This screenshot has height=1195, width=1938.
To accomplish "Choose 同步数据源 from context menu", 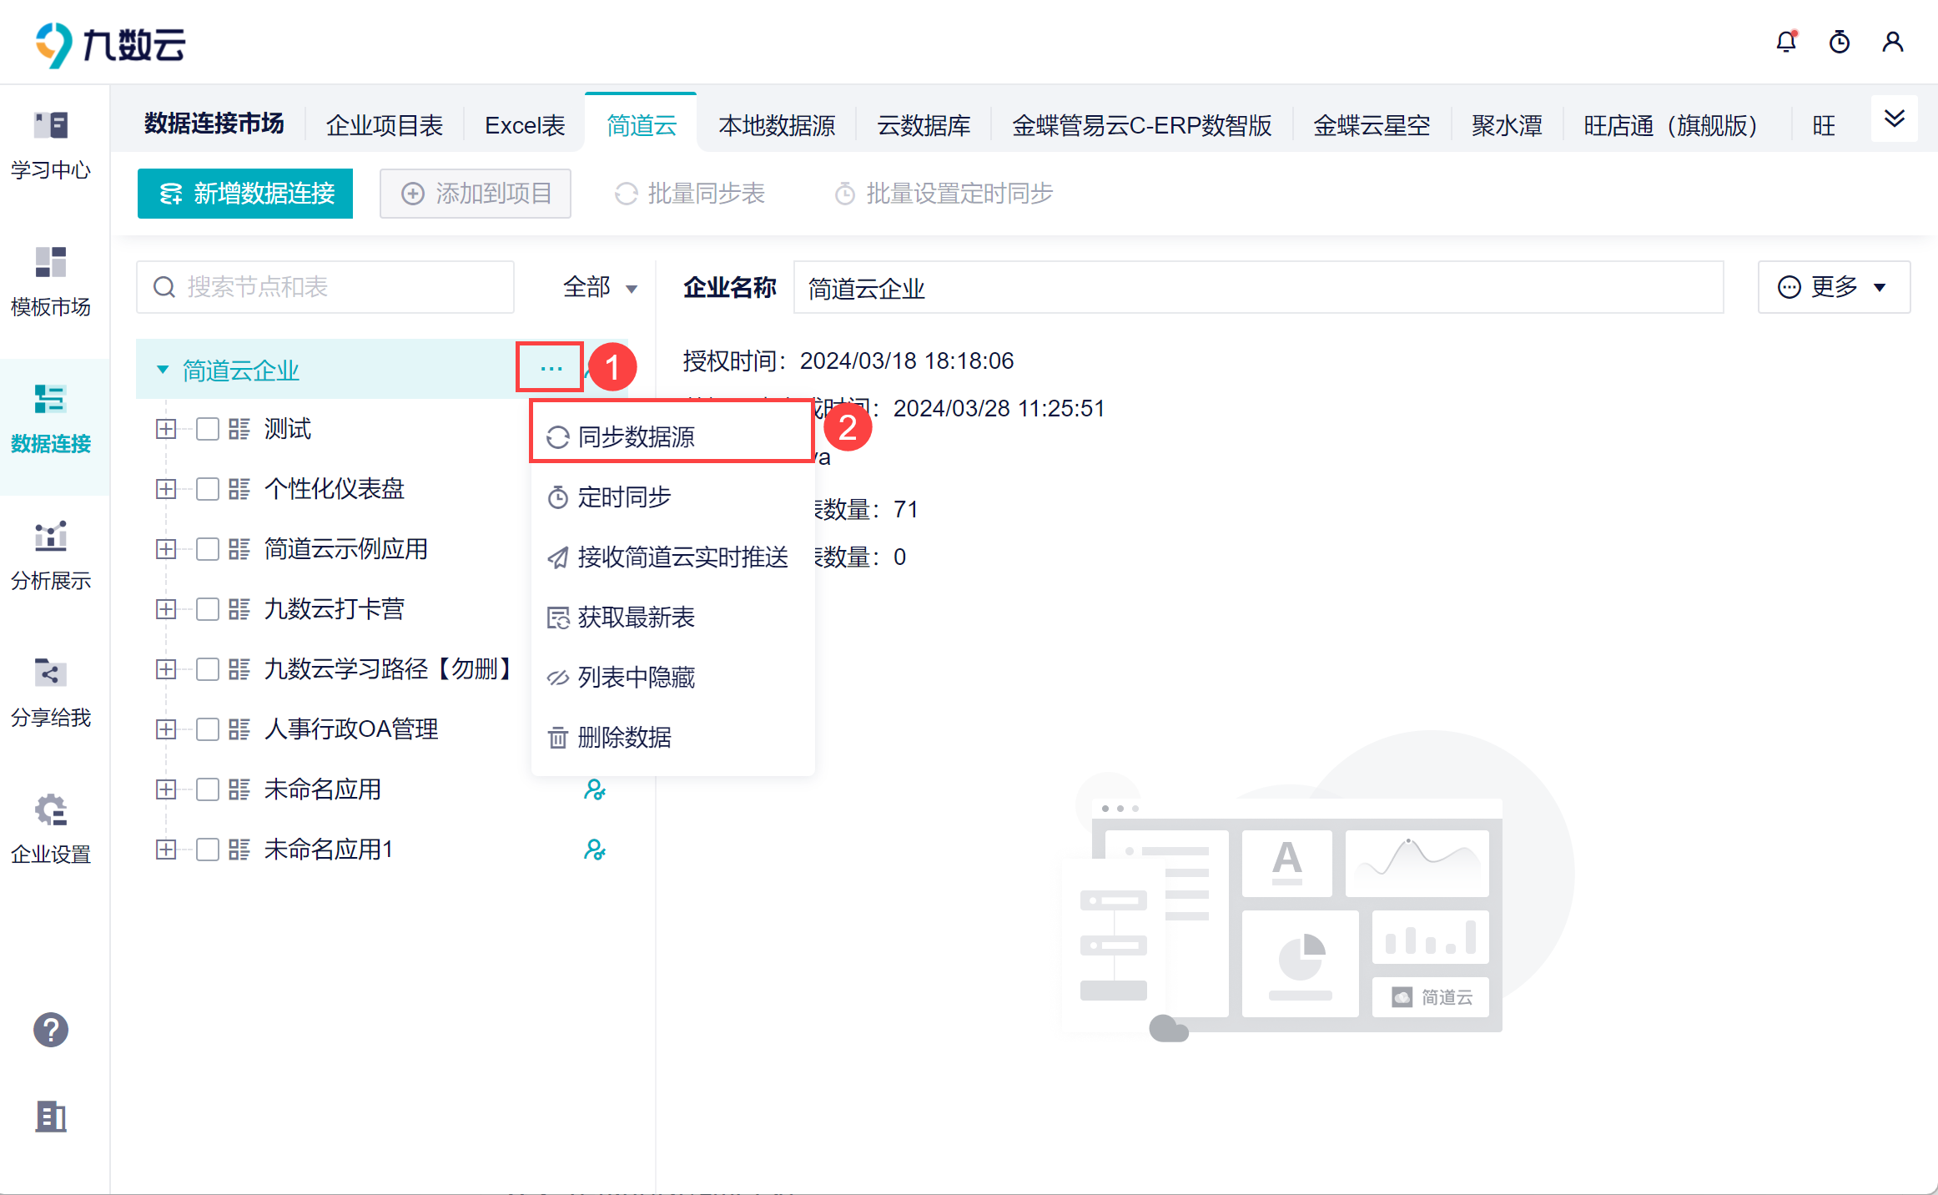I will click(x=636, y=436).
